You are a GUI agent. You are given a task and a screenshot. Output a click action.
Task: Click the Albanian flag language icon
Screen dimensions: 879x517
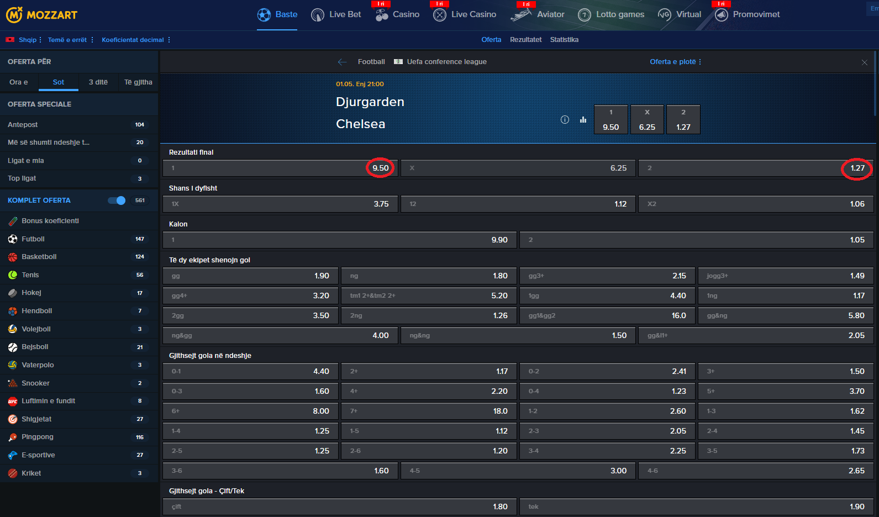coord(10,40)
